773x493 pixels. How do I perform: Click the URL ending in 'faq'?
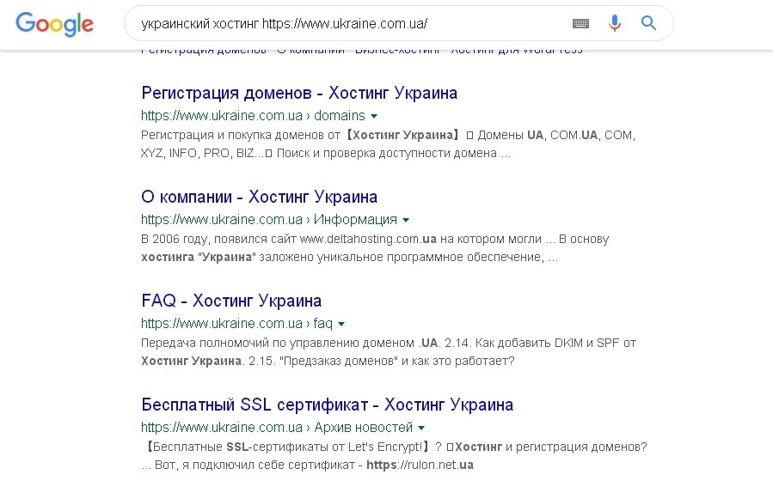236,324
